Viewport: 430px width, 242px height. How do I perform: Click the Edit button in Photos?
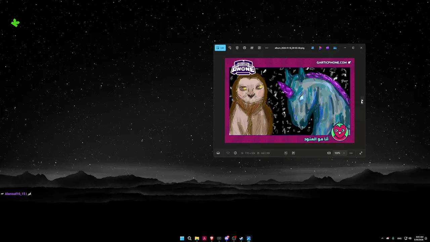220,48
